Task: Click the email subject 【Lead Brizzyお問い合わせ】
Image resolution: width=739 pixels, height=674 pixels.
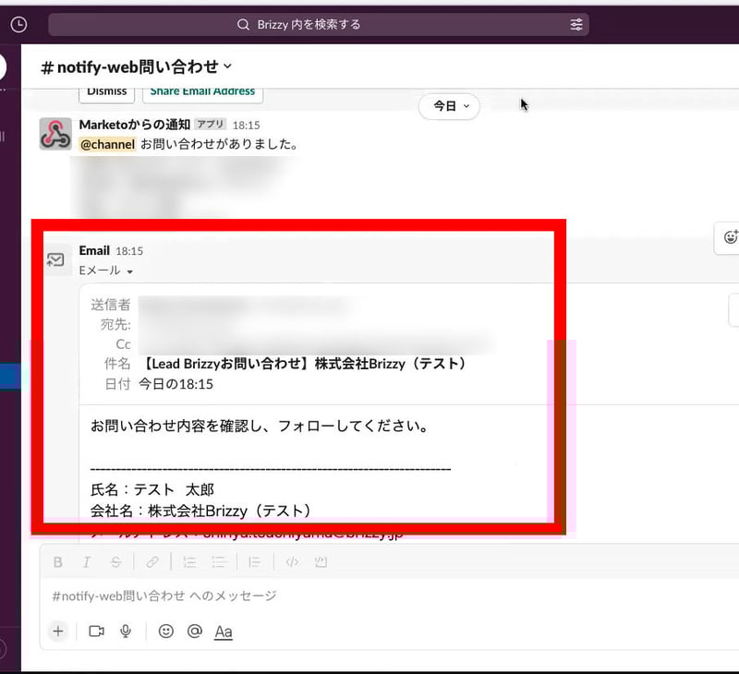Action: point(304,364)
